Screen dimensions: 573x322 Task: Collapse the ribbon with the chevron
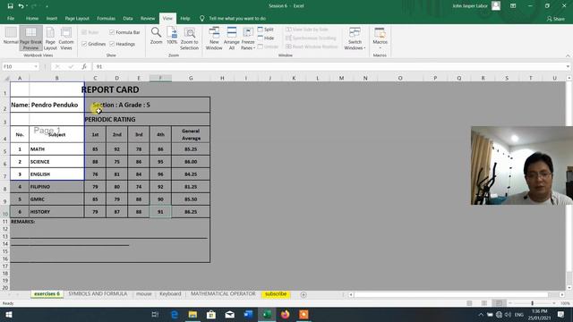tap(568, 55)
